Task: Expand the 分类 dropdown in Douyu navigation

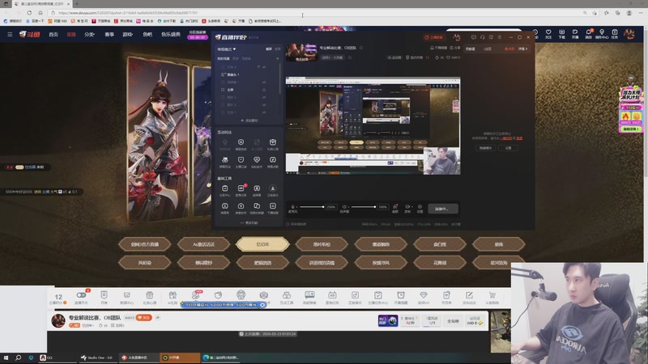Action: [x=89, y=35]
